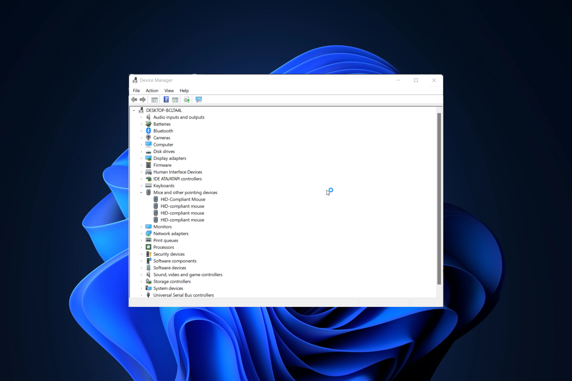Open Help using the question mark toolbar icon
The height and width of the screenshot is (381, 572).
[x=166, y=99]
